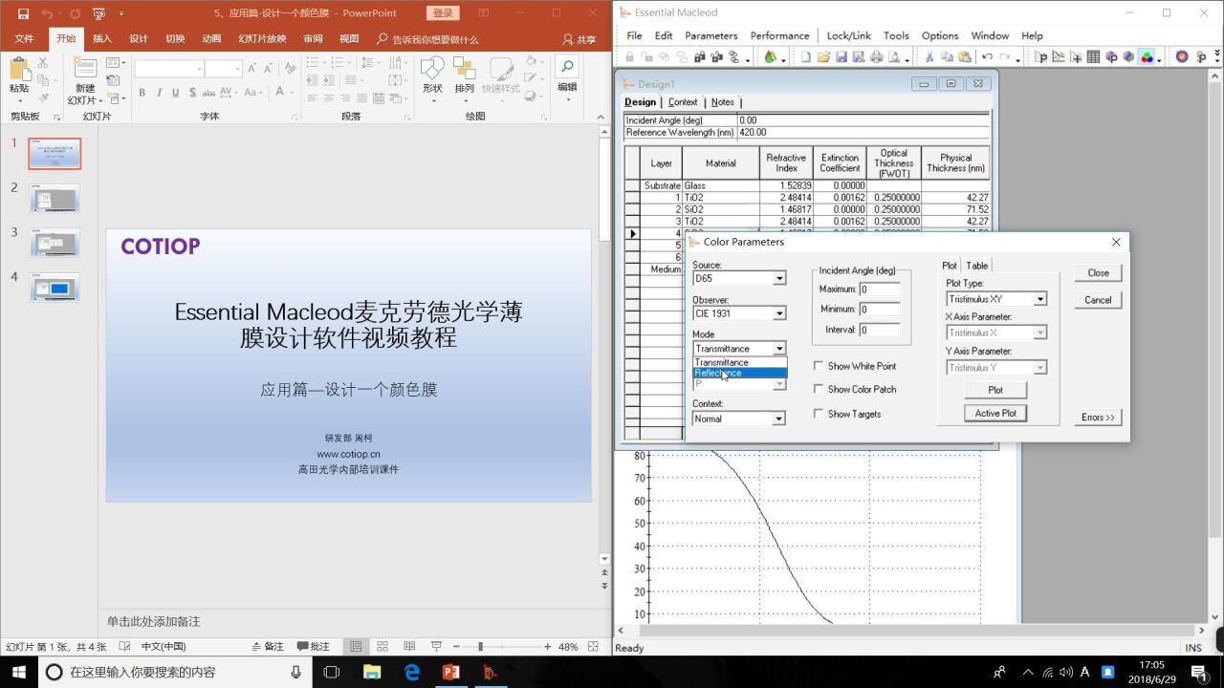The width and height of the screenshot is (1224, 688).
Task: Click the Errors >> button
Action: pyautogui.click(x=1098, y=418)
